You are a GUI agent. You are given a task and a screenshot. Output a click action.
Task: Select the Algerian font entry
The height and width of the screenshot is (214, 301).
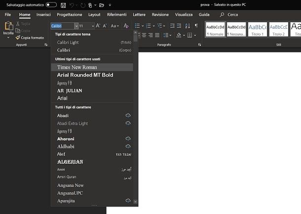92,162
